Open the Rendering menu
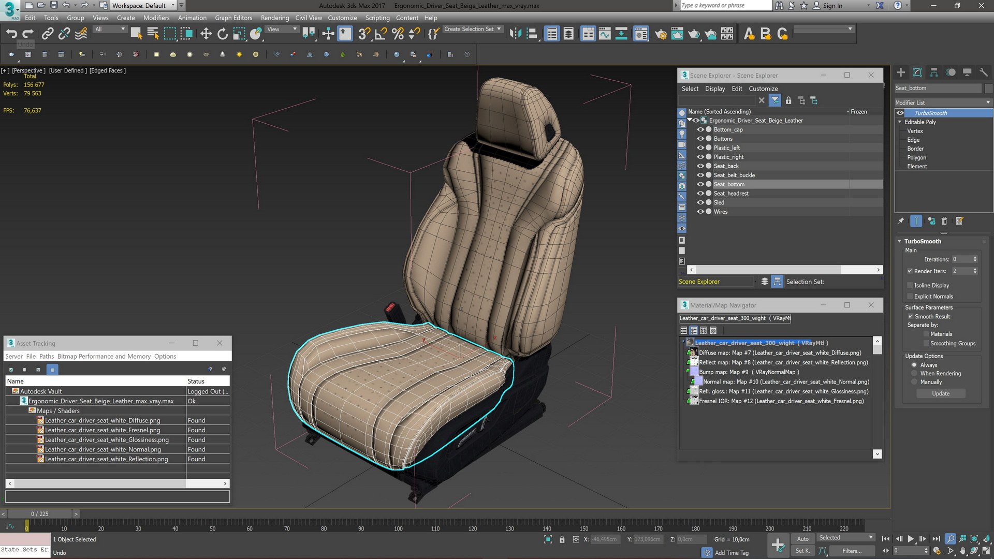Viewport: 994px width, 559px height. tap(275, 18)
